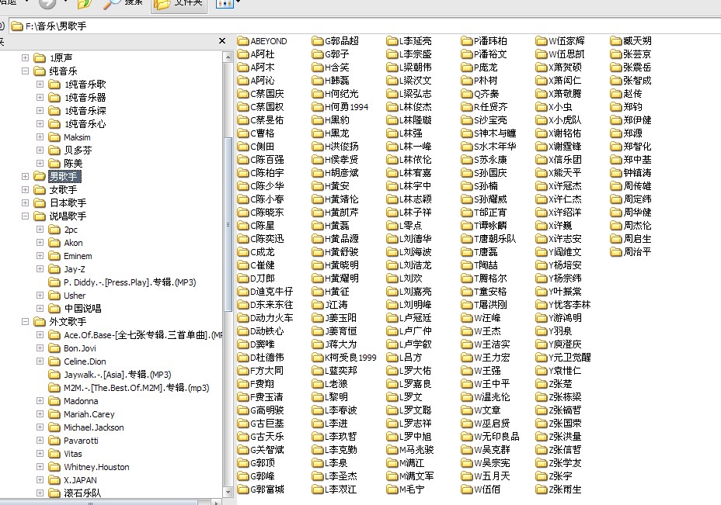Select the 日本歌手 folder in tree
The image size is (721, 505).
[x=68, y=203]
